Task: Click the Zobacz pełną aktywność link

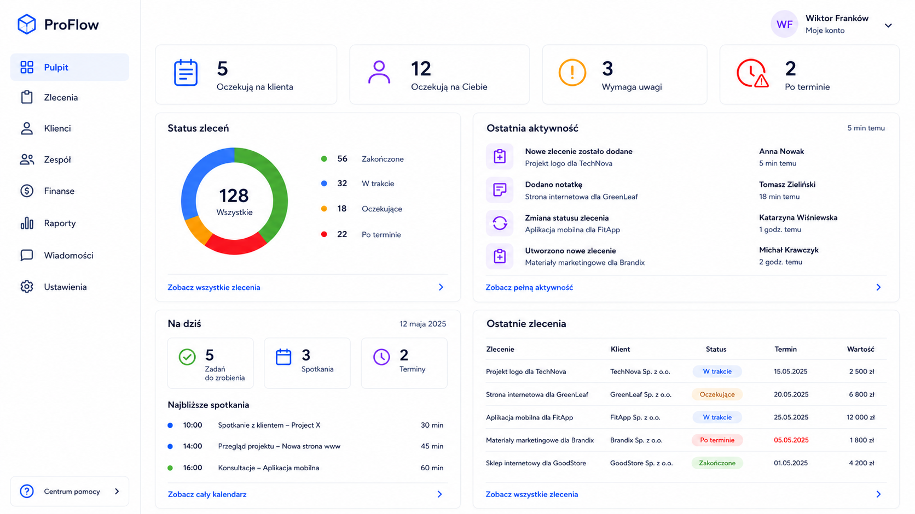Action: 529,287
